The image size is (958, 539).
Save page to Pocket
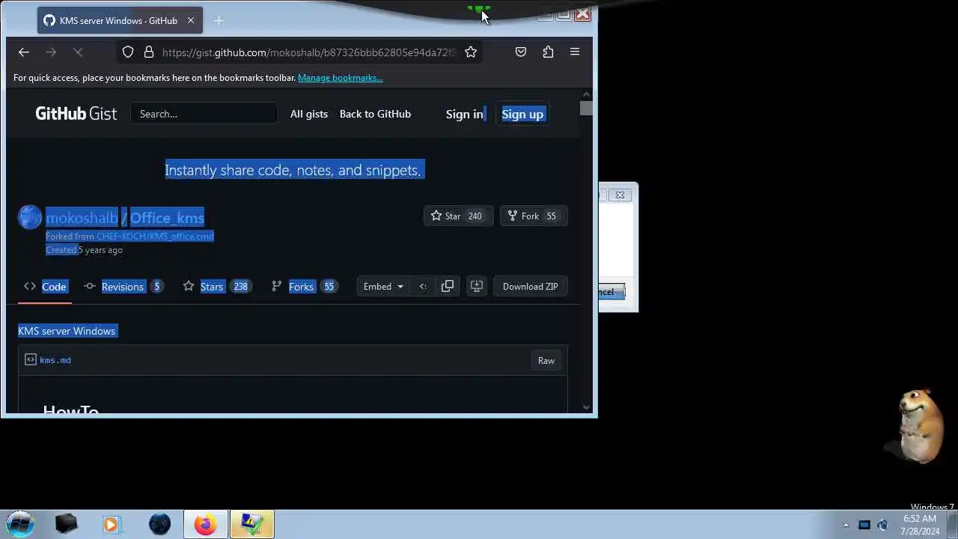click(x=521, y=52)
